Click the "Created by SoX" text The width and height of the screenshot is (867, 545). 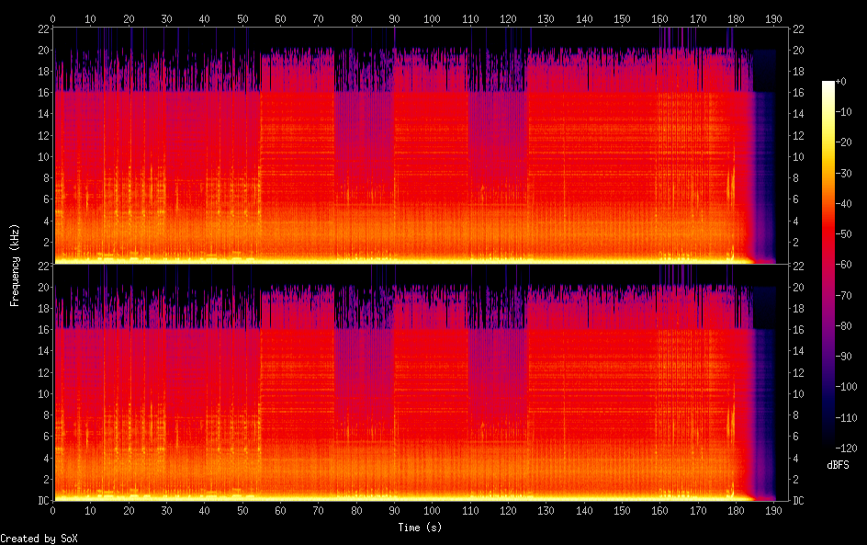(39, 539)
